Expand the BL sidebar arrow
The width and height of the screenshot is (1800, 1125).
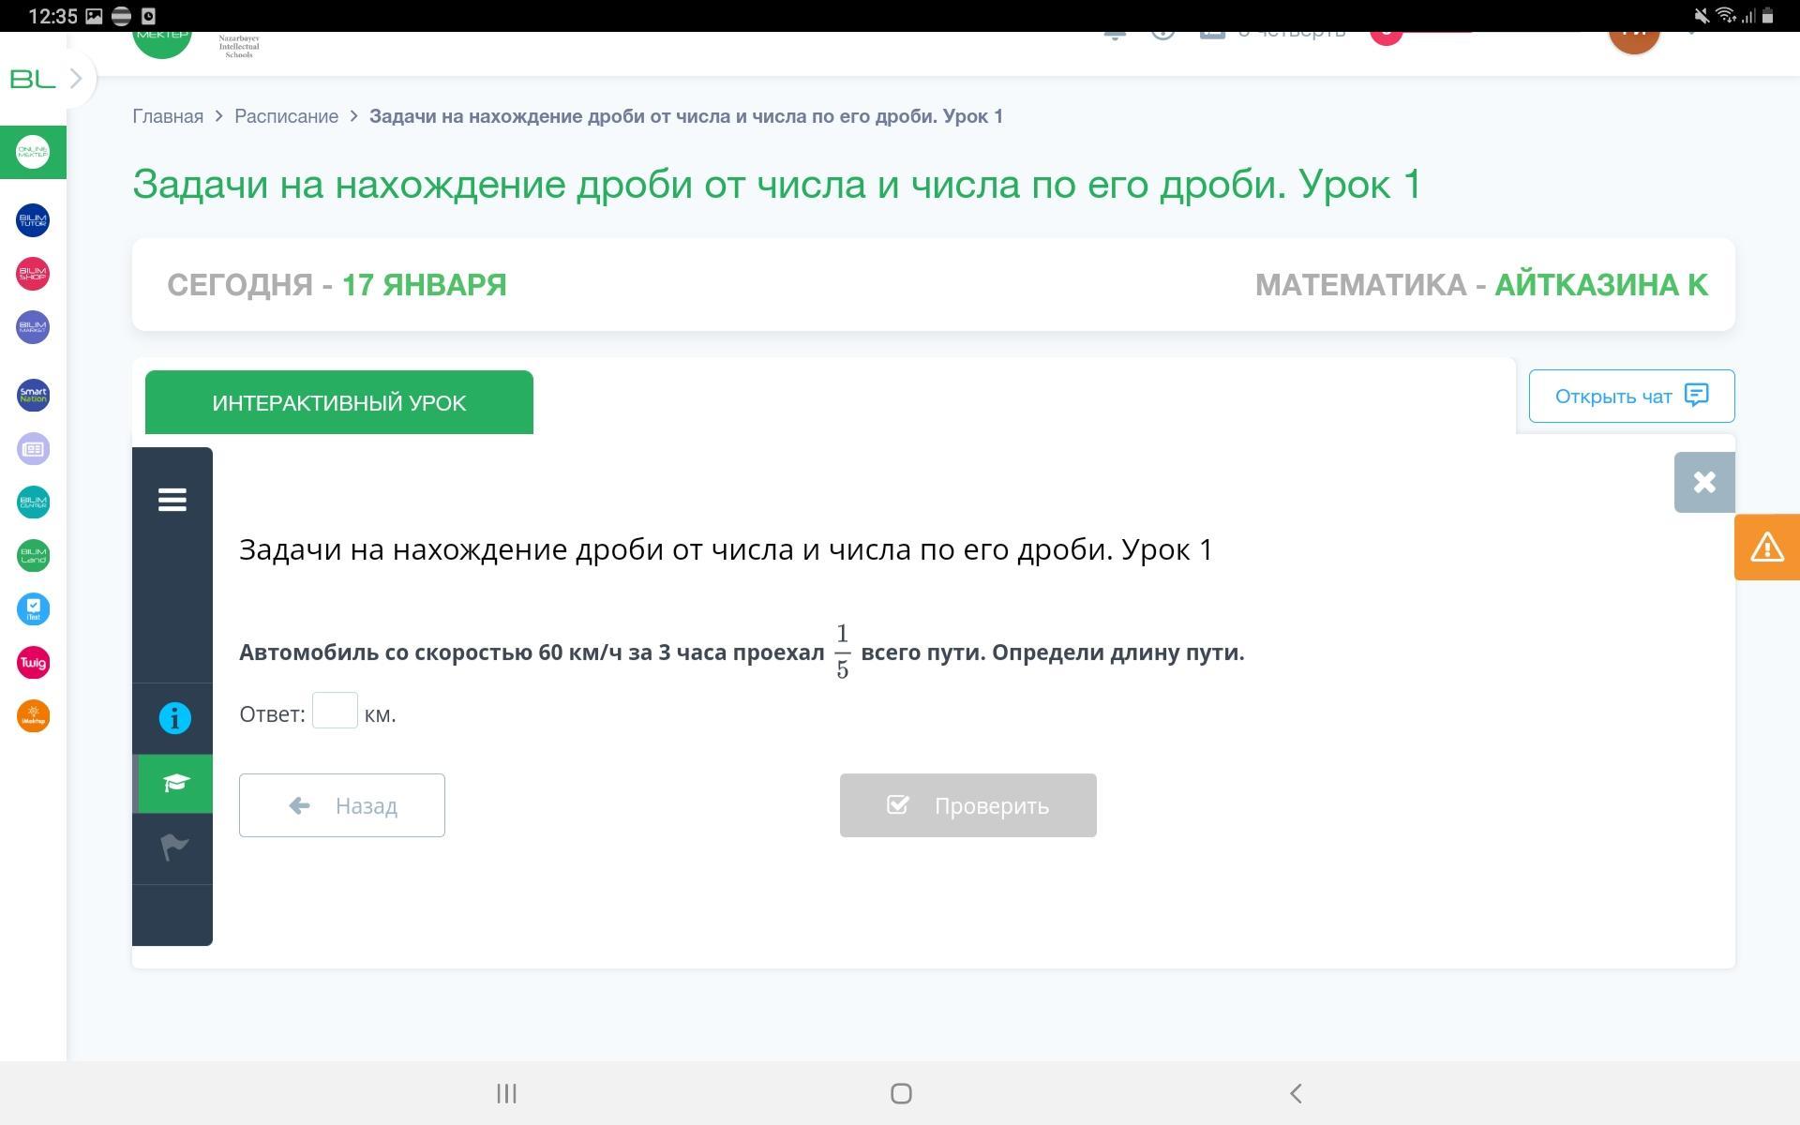pyautogui.click(x=77, y=79)
